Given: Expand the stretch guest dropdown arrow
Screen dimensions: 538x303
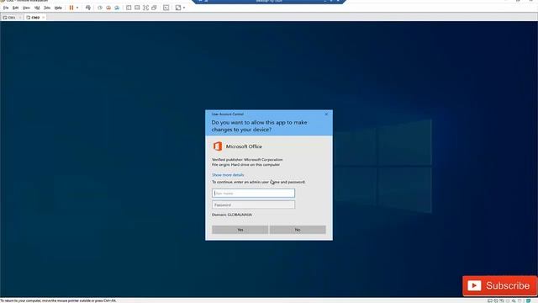Looking at the screenshot, I should 184,8.
